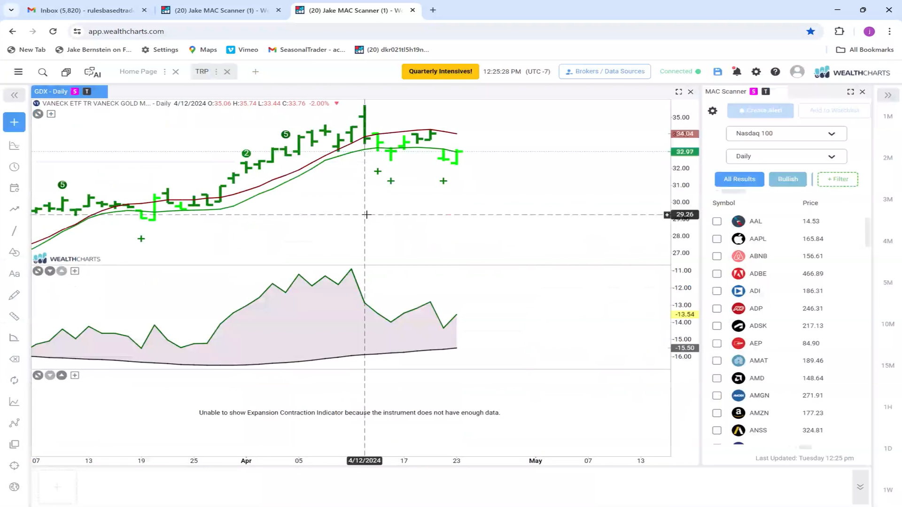The image size is (902, 507).
Task: Open the MAC Scanner settings gear
Action: click(x=712, y=111)
